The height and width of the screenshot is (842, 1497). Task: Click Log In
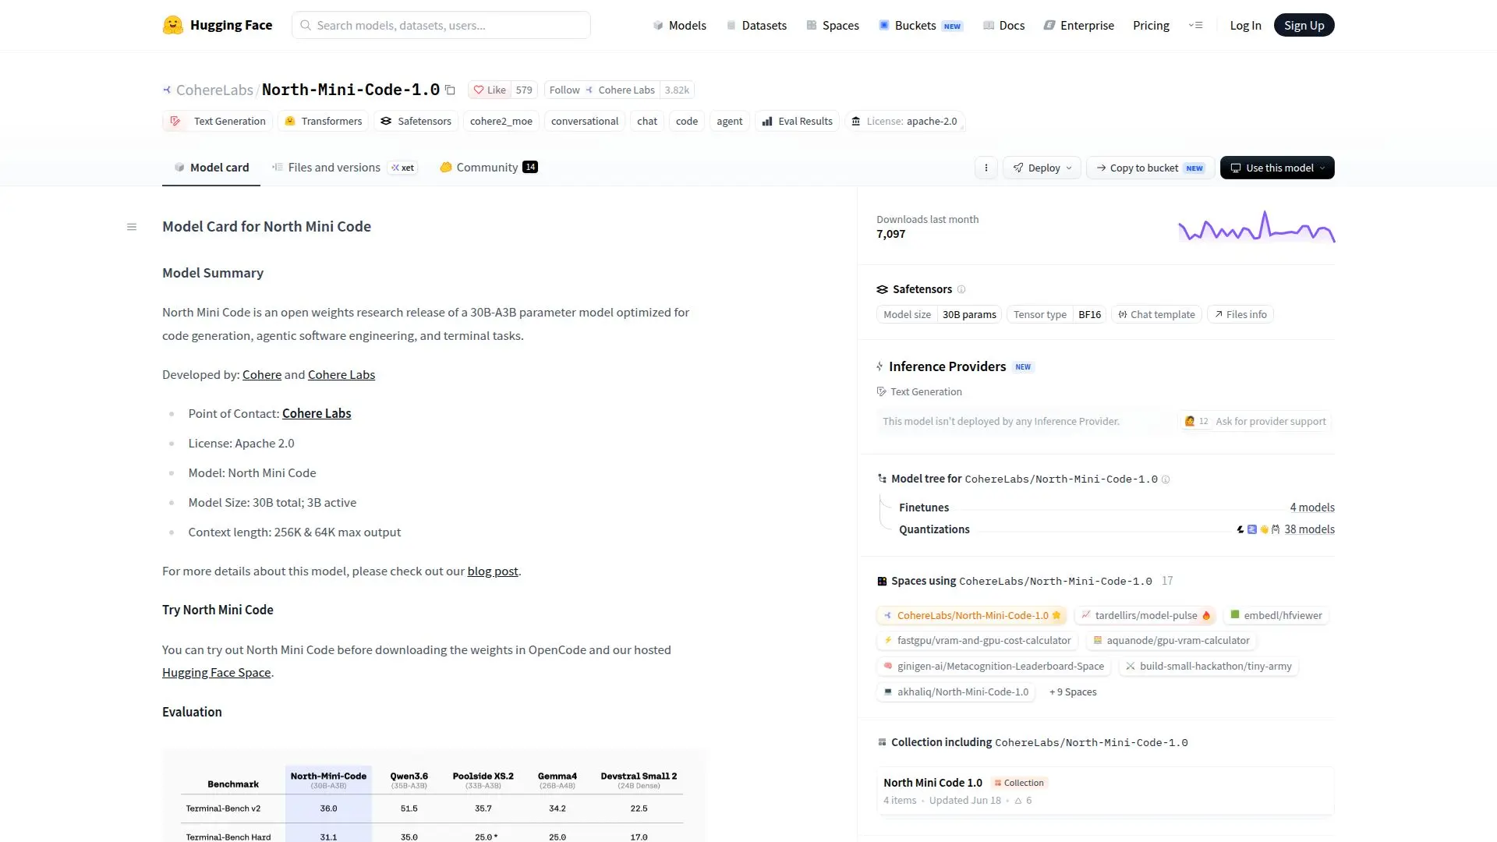coord(1245,25)
